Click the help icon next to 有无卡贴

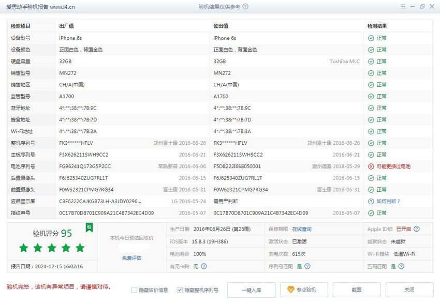click(204, 266)
